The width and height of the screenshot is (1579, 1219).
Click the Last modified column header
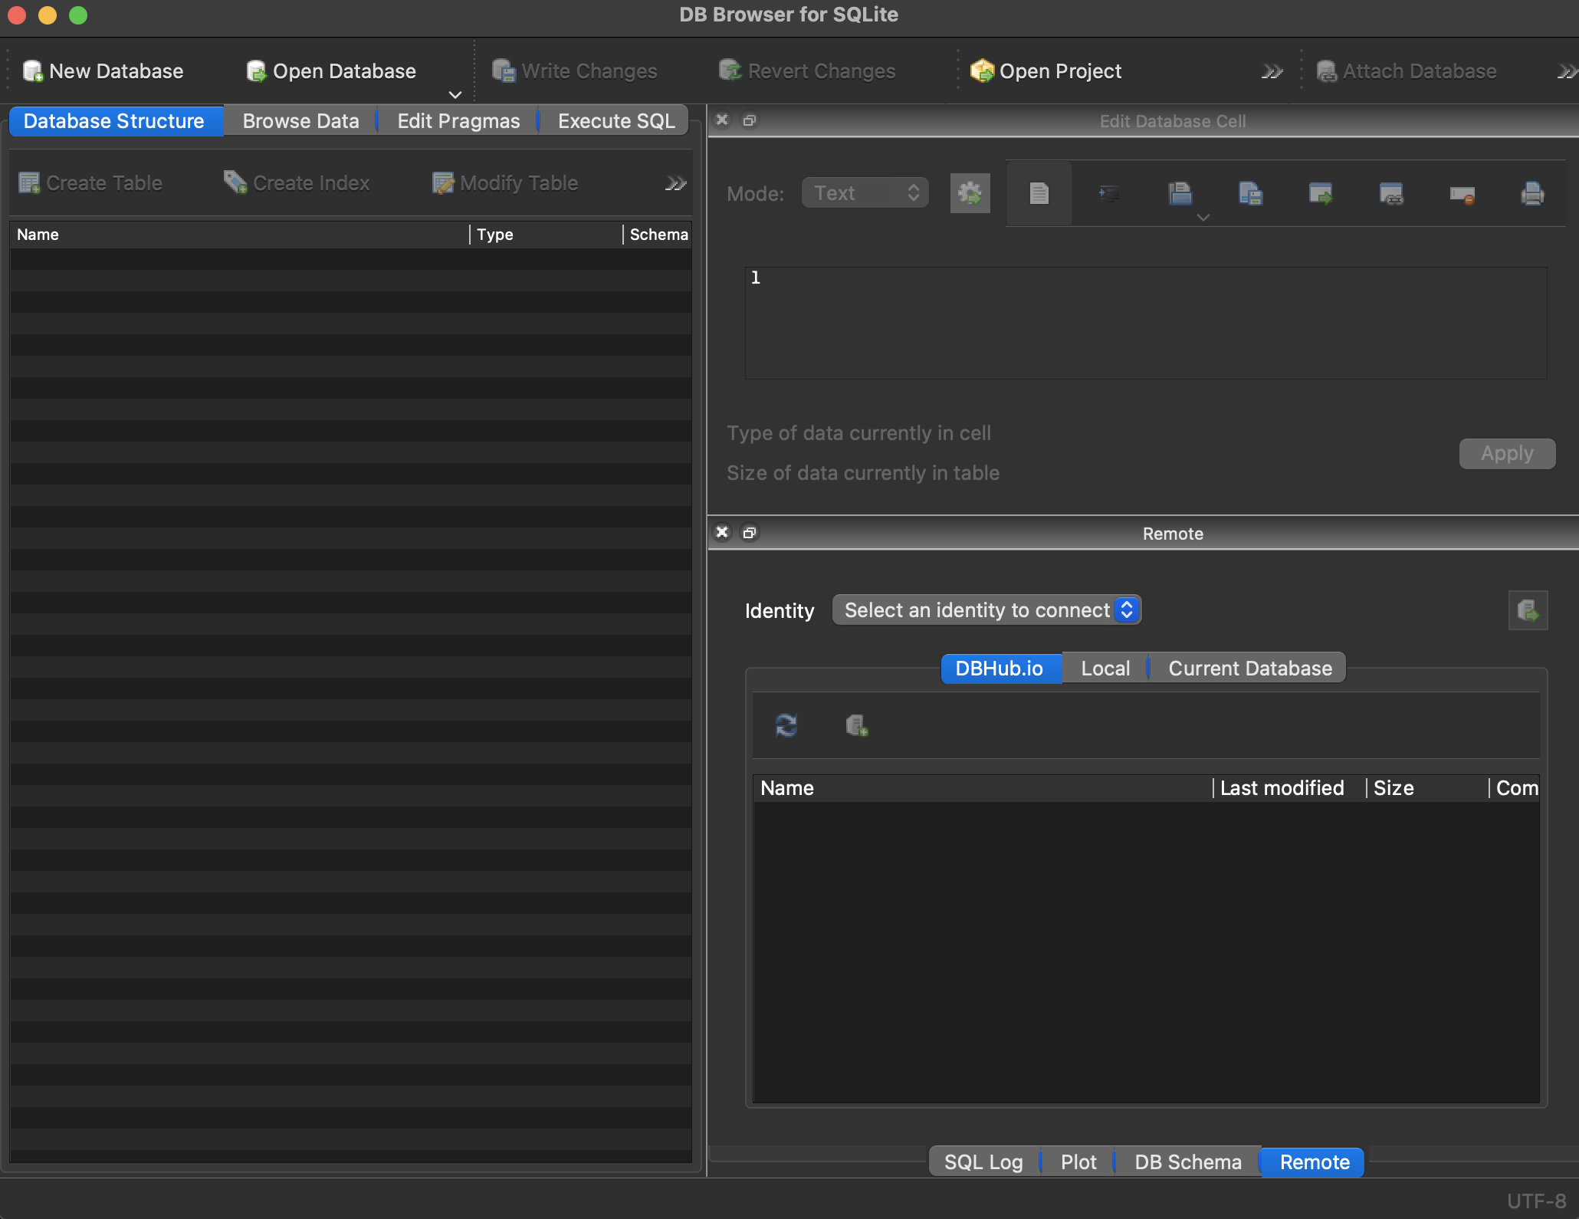click(1282, 788)
